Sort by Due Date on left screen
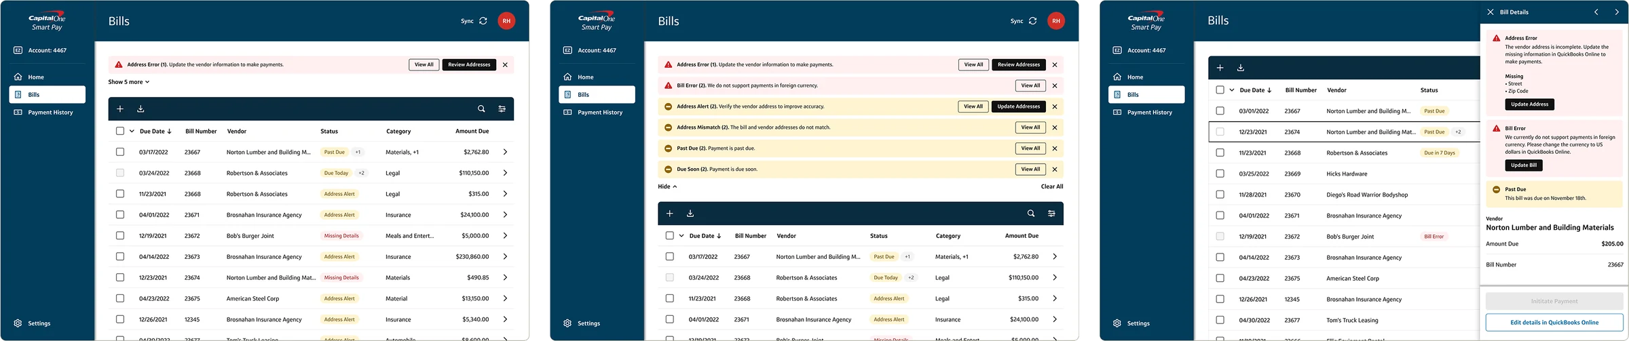Viewport: 1629px width, 341px height. (x=155, y=132)
